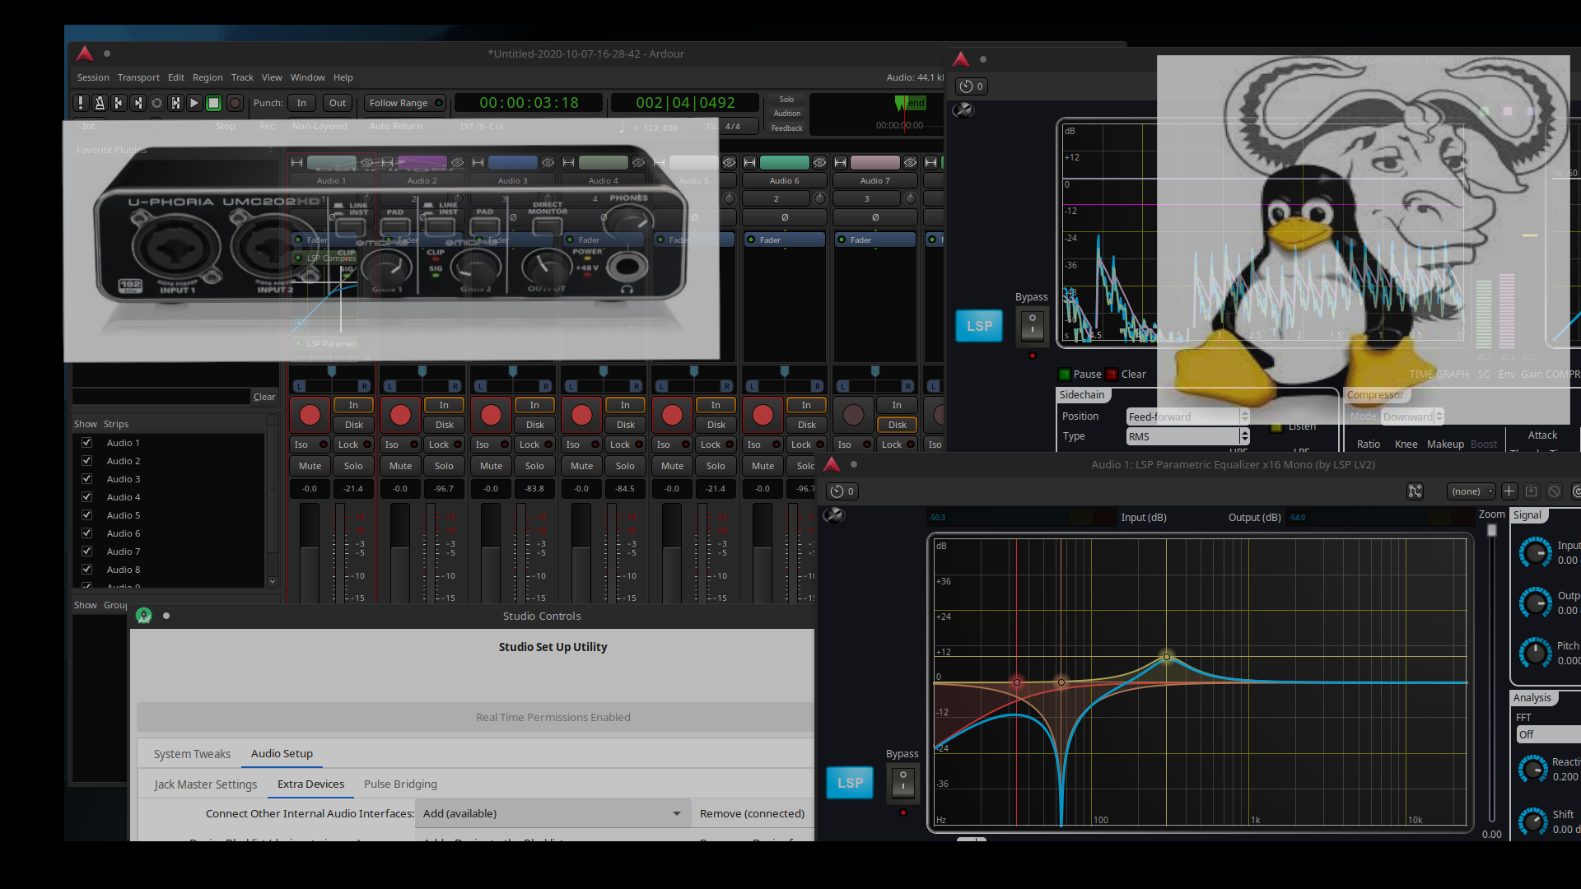Toggle the equalizer Bypass switch
The width and height of the screenshot is (1581, 889).
coord(902,782)
